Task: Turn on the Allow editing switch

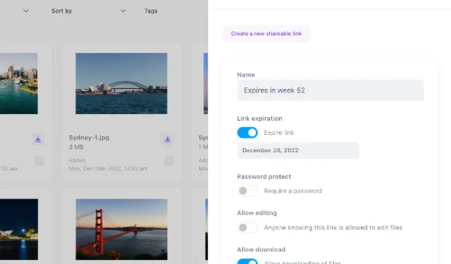Action: click(248, 228)
